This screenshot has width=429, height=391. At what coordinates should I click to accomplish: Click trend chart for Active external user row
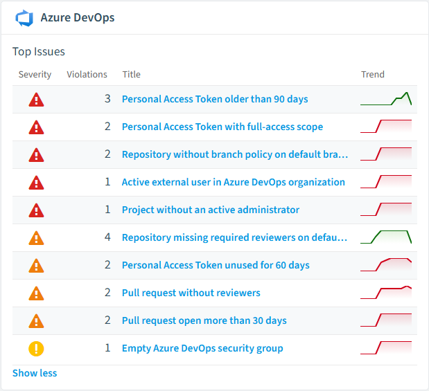click(386, 182)
